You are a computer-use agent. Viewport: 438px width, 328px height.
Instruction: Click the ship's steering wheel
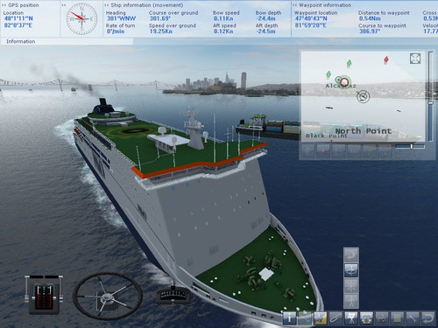(x=107, y=297)
